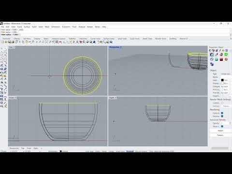Toggle Osnap in status bar
232x174 pixels.
pyautogui.click(x=111, y=151)
